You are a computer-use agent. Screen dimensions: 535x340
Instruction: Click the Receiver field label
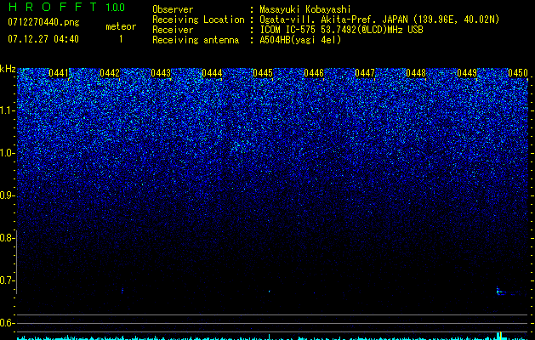click(173, 30)
